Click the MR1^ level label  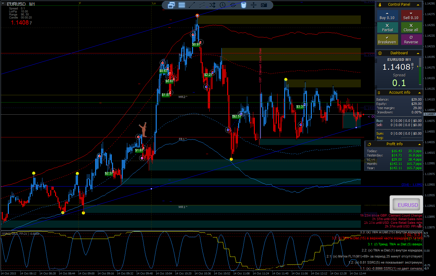(183, 207)
